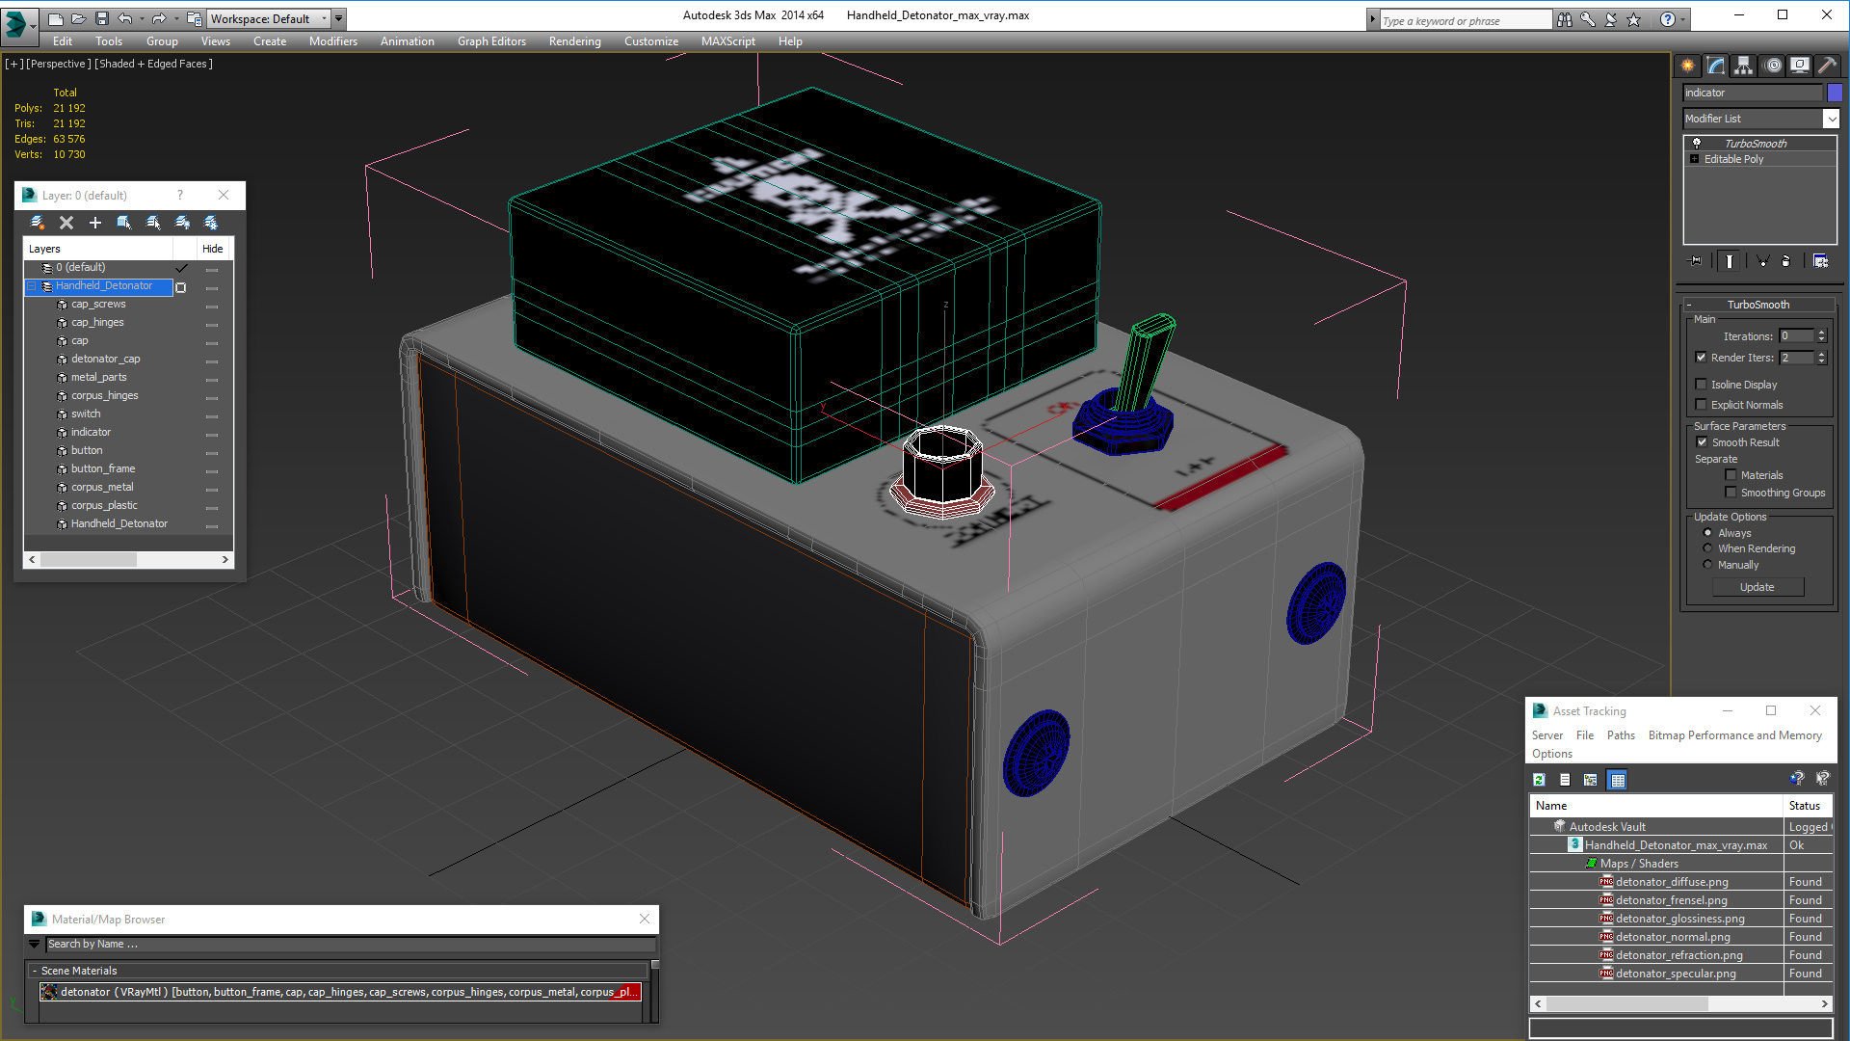Viewport: 1850px width, 1041px height.
Task: Click the Perspective viewport label
Action: click(59, 64)
